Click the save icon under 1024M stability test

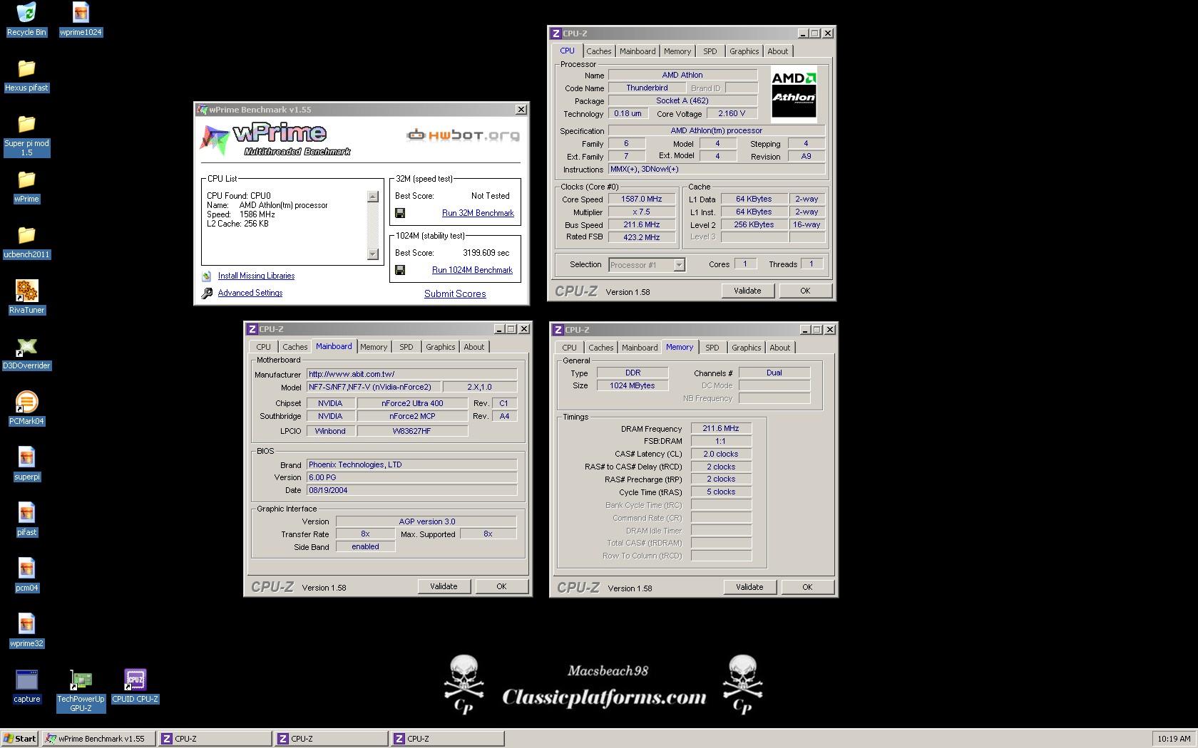click(x=400, y=270)
